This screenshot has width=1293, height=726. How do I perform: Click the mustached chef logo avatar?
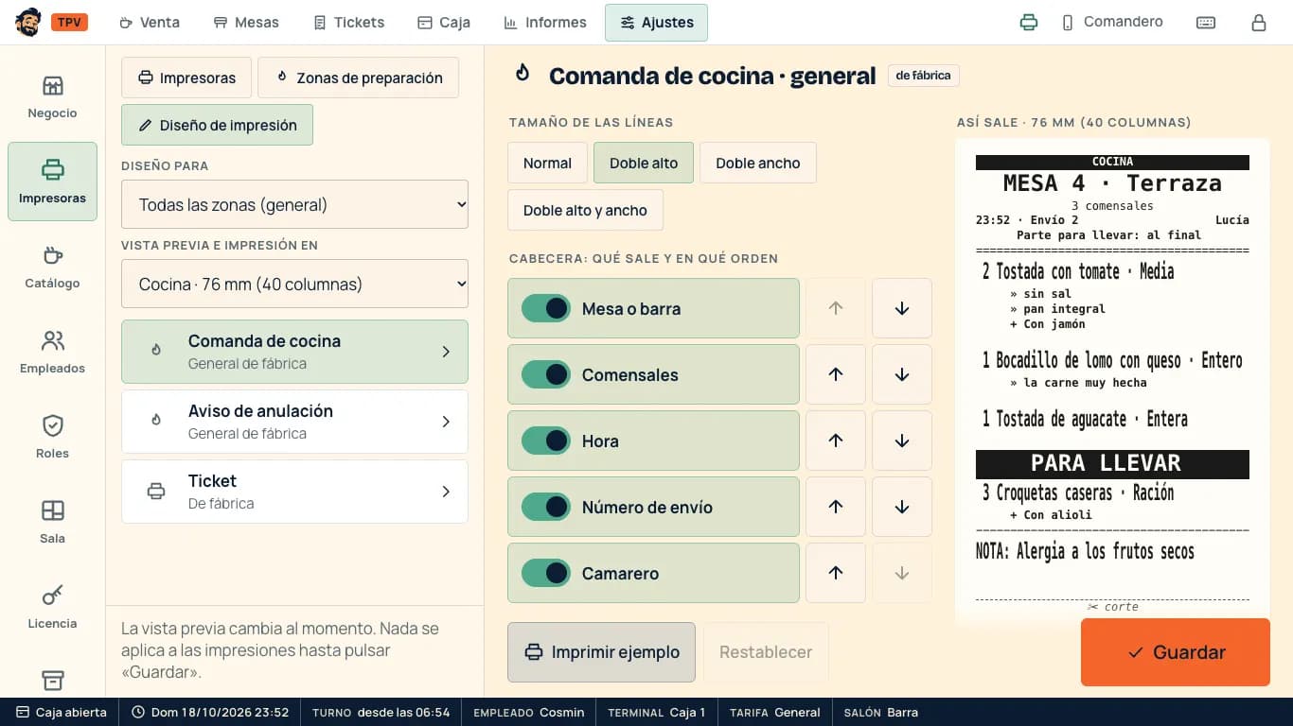click(28, 23)
